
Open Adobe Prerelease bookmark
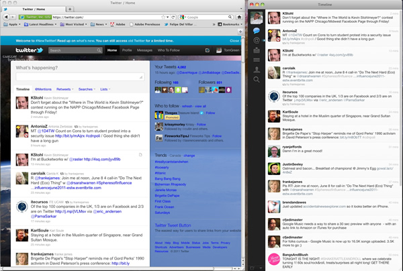[144, 24]
